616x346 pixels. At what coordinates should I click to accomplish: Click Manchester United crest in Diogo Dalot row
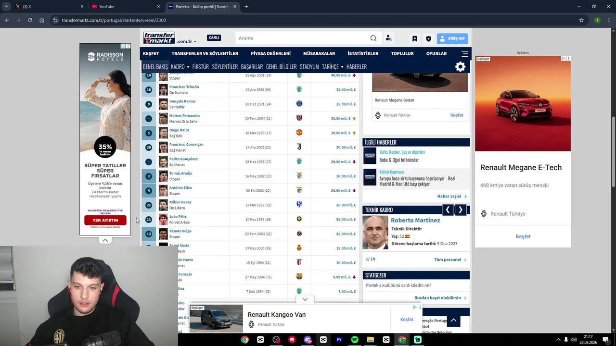(x=299, y=133)
